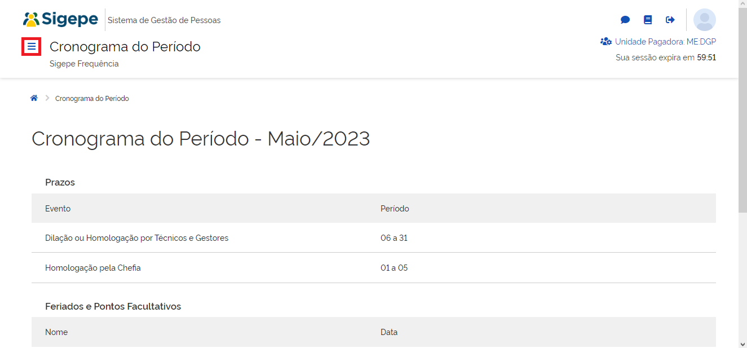
Task: Click the Data column header
Action: tap(389, 332)
